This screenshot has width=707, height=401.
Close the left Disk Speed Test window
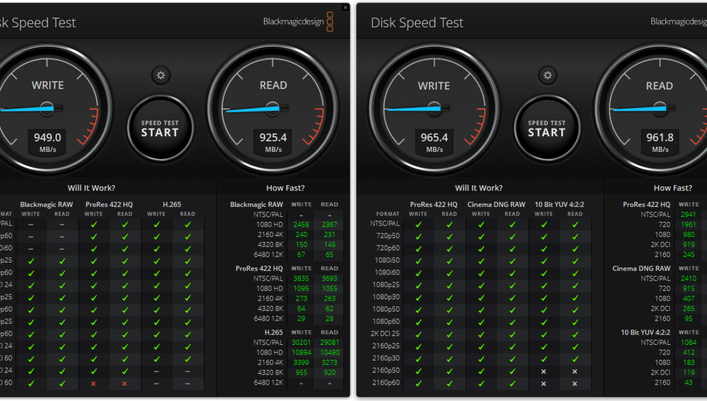346,7
